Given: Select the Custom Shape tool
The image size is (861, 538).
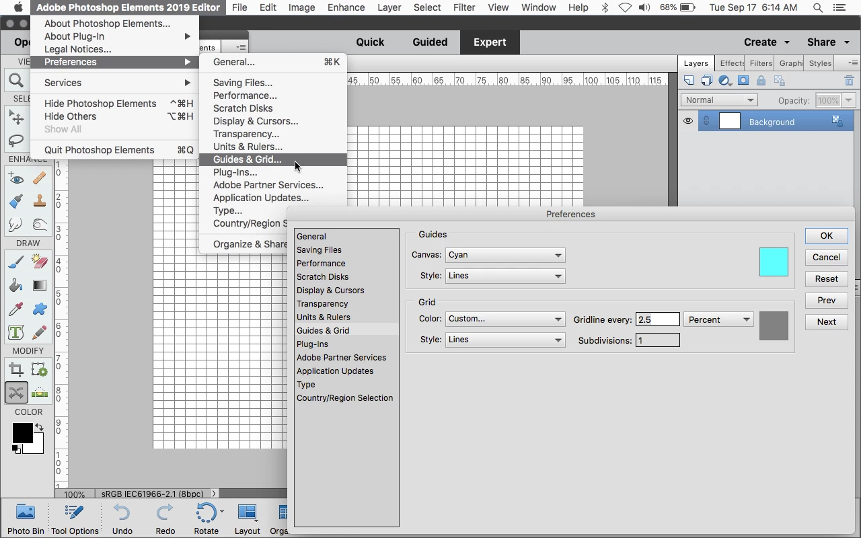Looking at the screenshot, I should 39,309.
